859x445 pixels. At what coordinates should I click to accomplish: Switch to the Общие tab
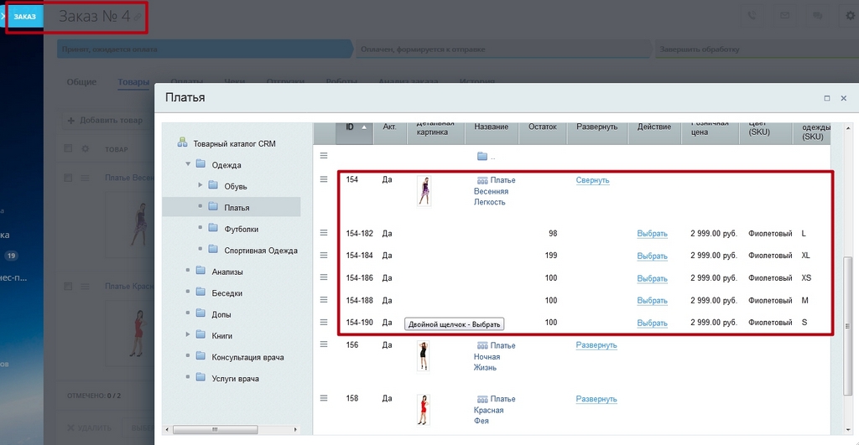[x=81, y=82]
